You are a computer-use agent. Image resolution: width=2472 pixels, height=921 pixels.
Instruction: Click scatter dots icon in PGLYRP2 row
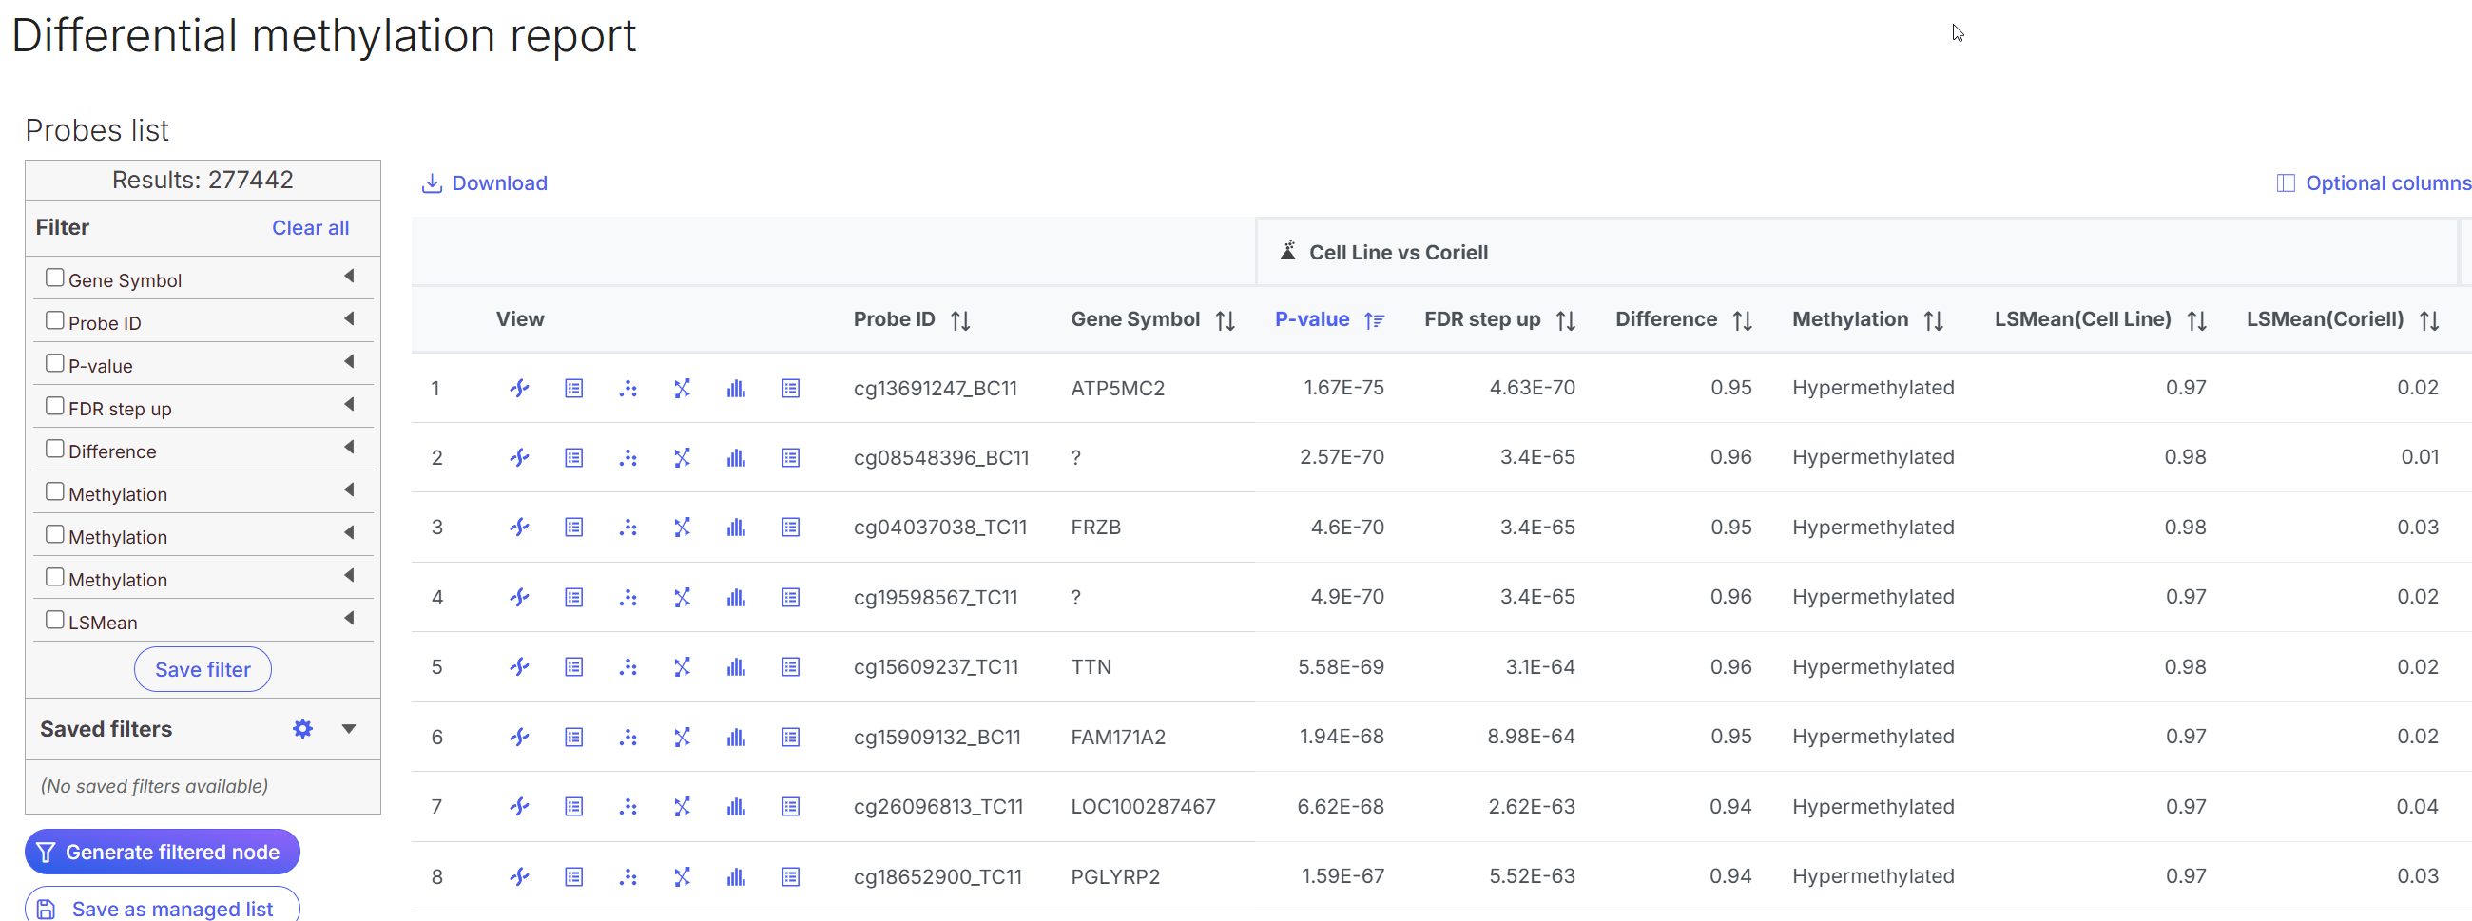click(x=628, y=877)
